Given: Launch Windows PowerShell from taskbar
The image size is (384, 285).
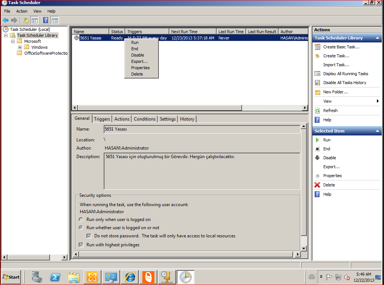Looking at the screenshot, I should 55,277.
